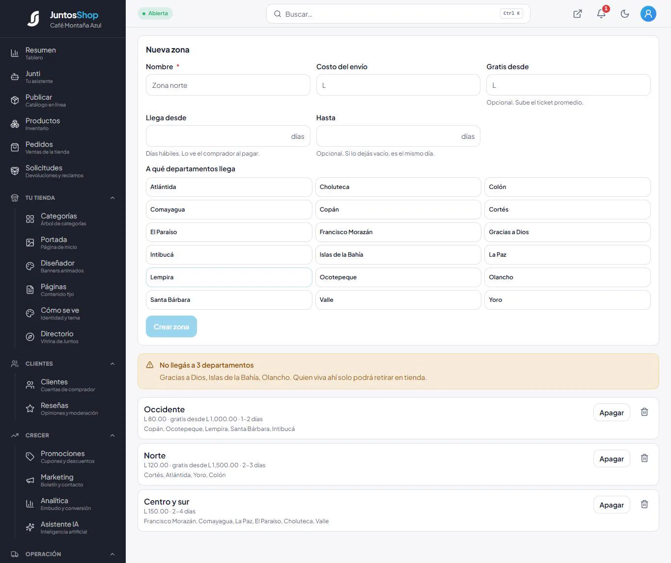Select the Islas de la Bahía department
The width and height of the screenshot is (671, 563).
click(398, 255)
